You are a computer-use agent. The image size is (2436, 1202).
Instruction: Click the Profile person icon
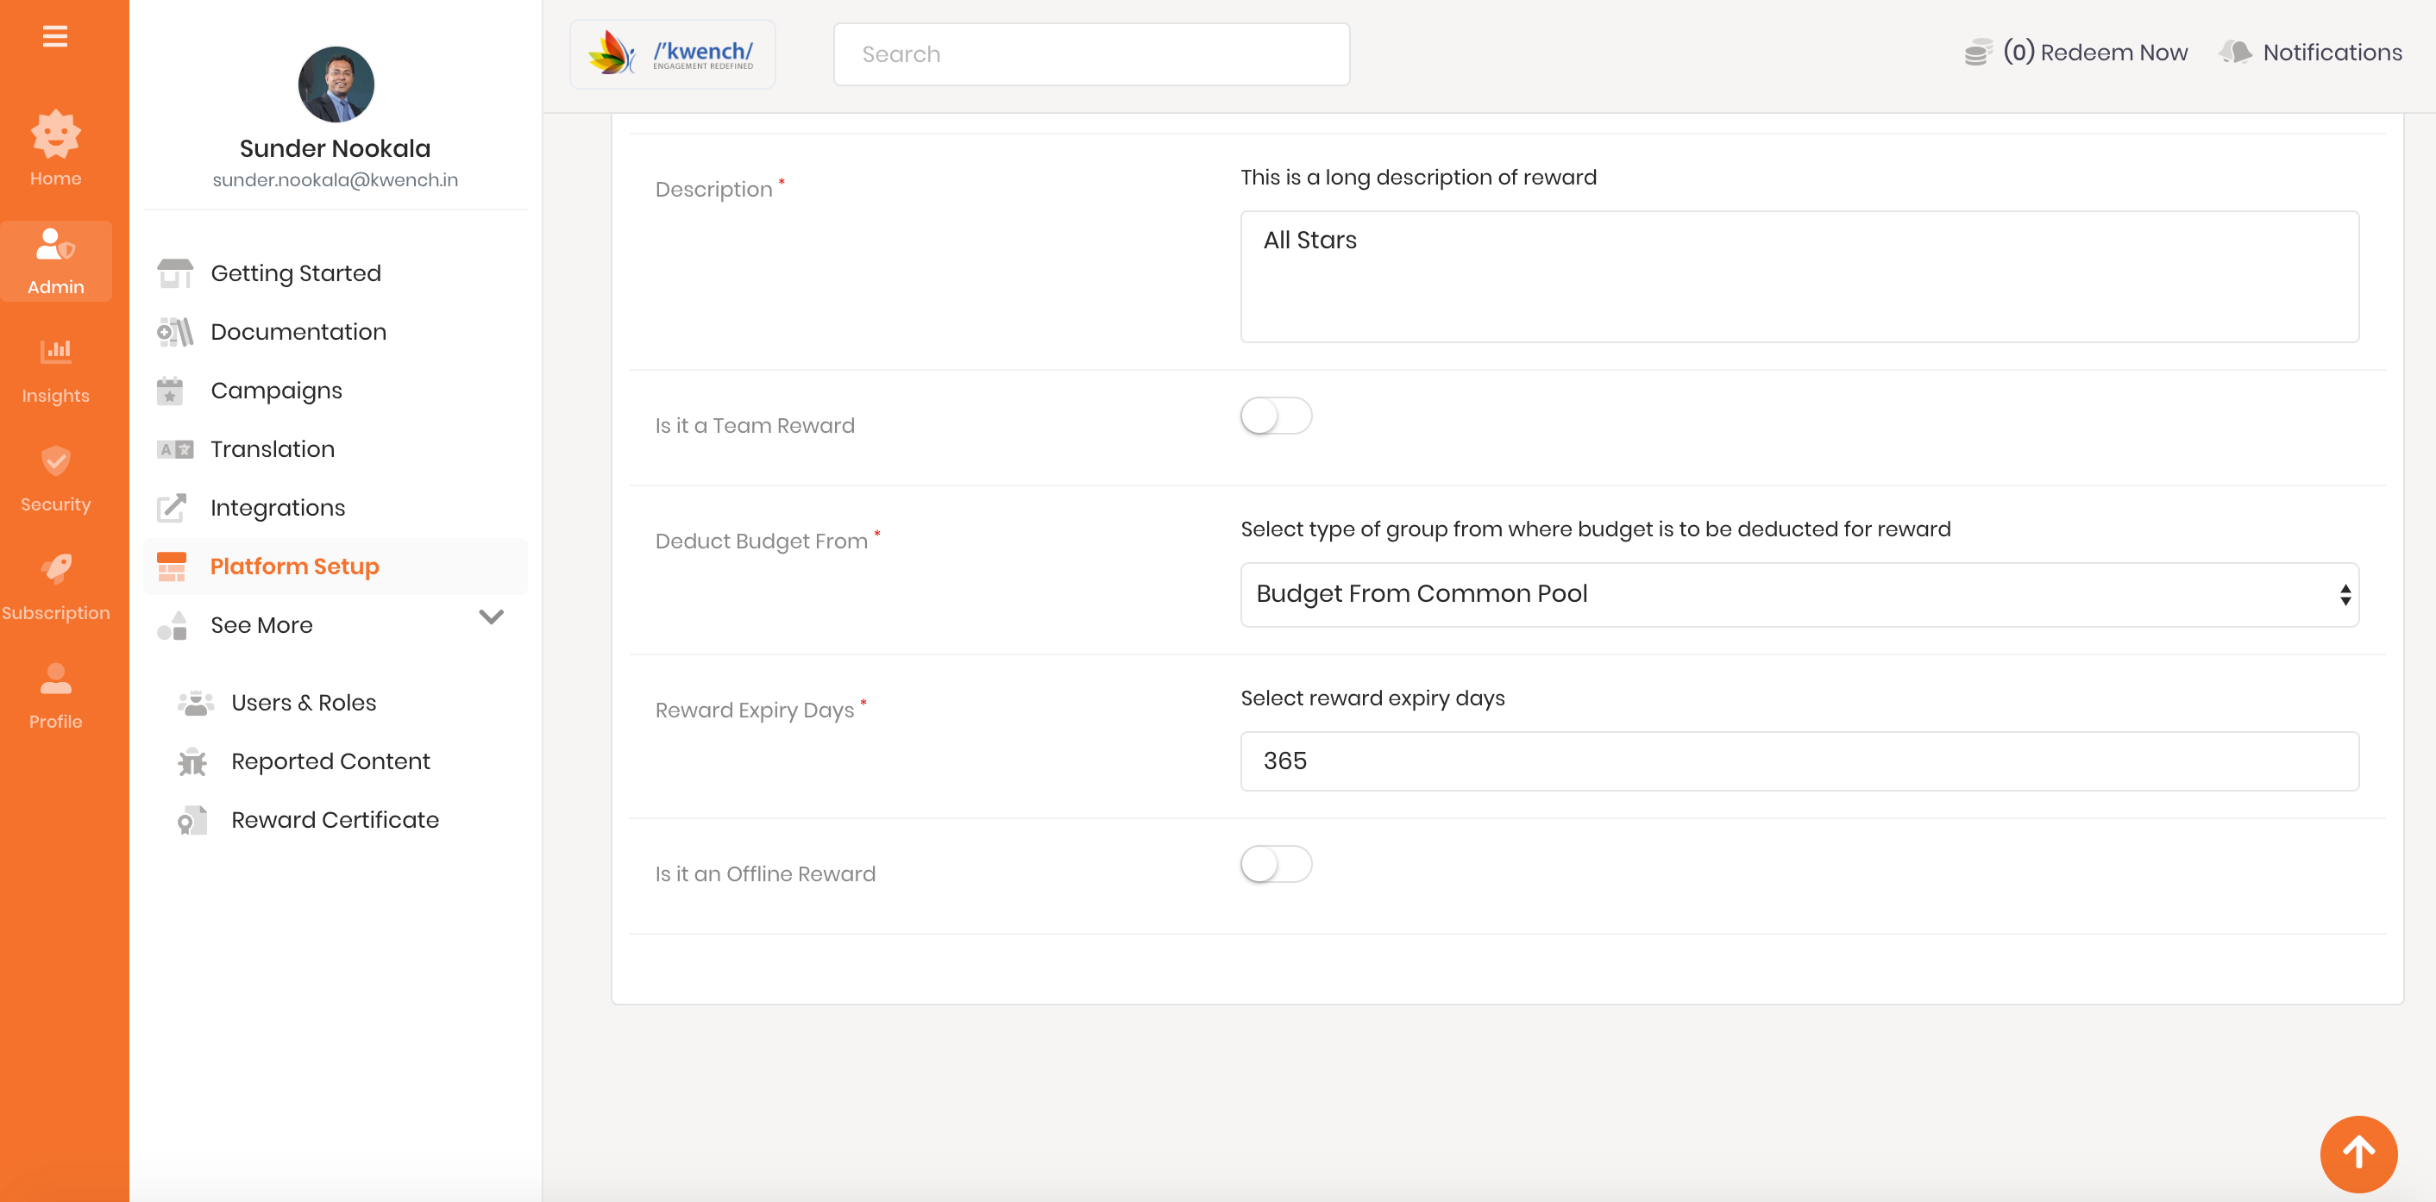tap(55, 679)
